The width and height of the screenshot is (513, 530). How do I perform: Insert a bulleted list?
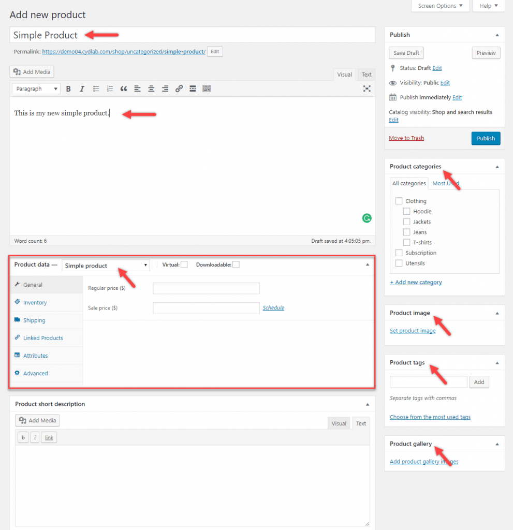point(96,89)
